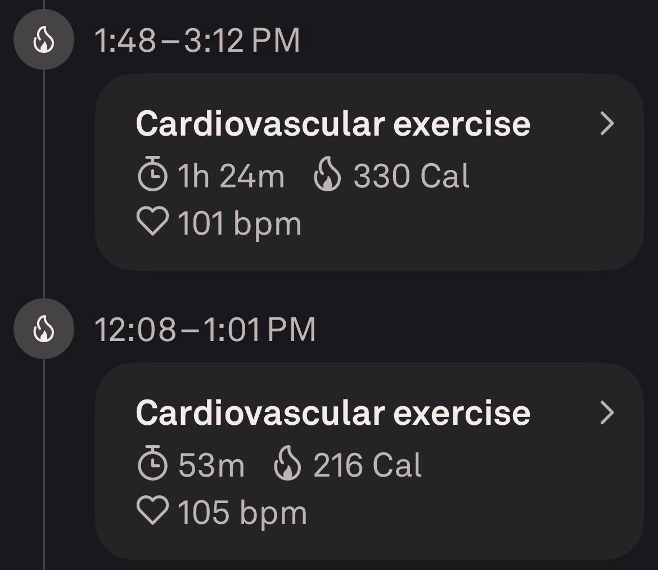Screen dimensions: 658x570
Task: Click the flame timeline marker beside 1:48–3:12 PM
Action: [x=43, y=40]
